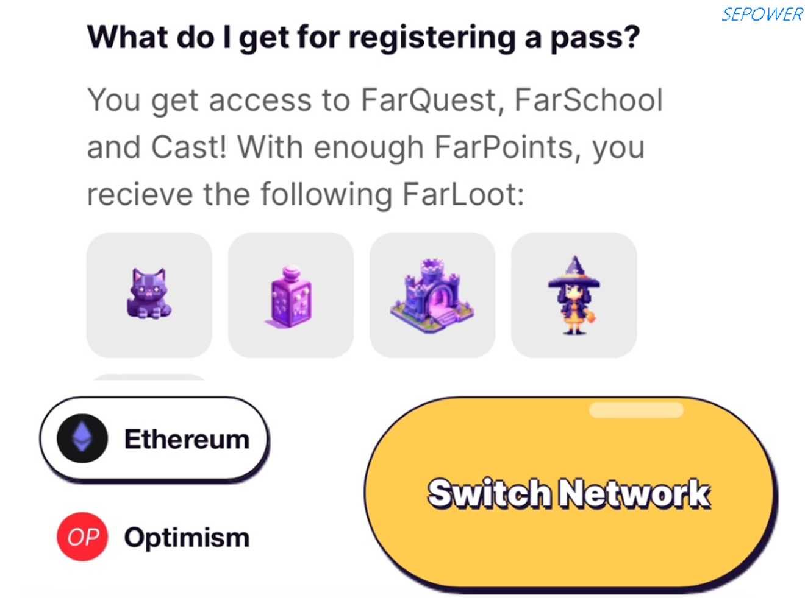Click the word Cast! in the description
805x598 pixels.
click(x=189, y=147)
